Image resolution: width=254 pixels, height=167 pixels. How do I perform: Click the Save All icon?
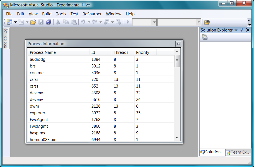point(49,22)
